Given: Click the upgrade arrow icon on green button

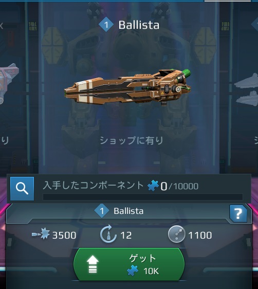Looking at the screenshot, I should pos(93,264).
